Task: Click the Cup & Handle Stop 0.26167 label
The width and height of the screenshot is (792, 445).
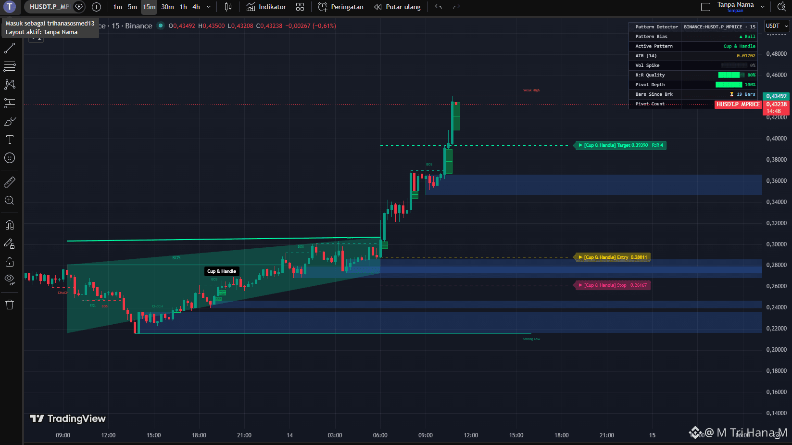Action: (x=613, y=285)
